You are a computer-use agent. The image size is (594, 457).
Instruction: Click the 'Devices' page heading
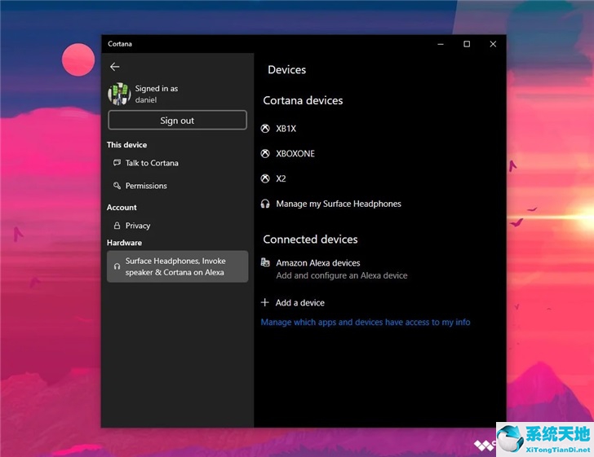286,69
